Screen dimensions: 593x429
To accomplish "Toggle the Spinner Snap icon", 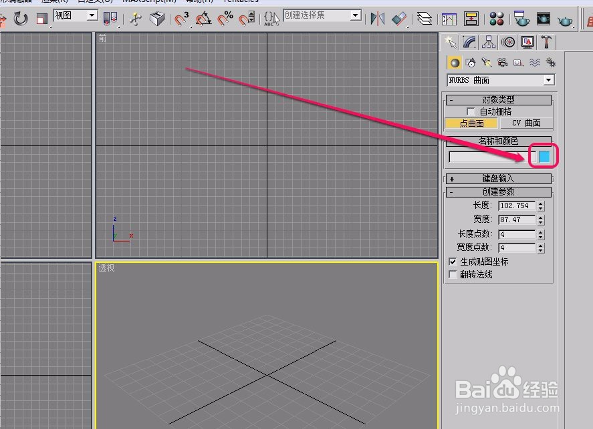I will coord(247,18).
